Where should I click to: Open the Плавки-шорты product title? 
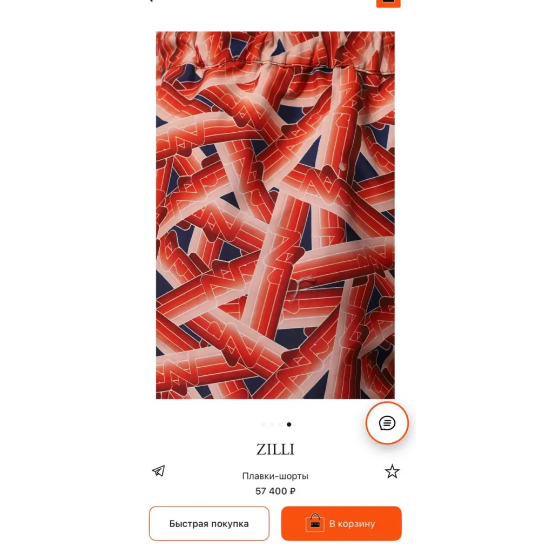coord(275,476)
